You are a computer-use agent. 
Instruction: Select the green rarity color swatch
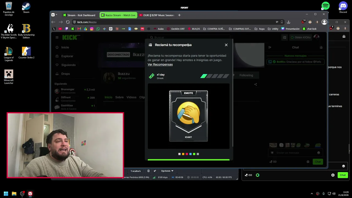pyautogui.click(x=194, y=154)
